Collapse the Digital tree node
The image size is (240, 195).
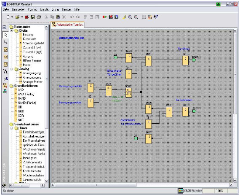[11, 31]
